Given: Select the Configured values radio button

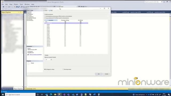Looking at the screenshot, I should 45,69.
